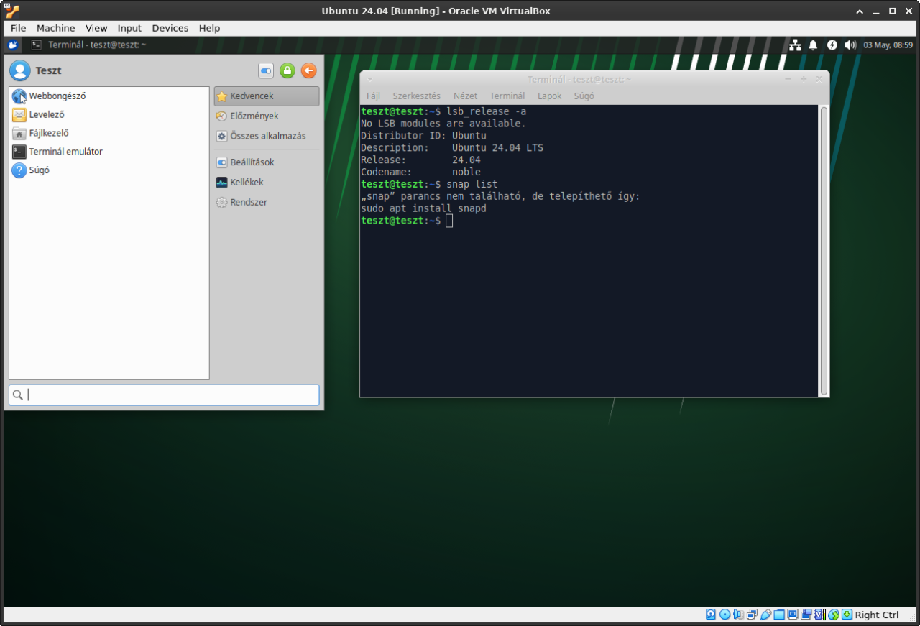Open VirtualBox Devices menu

coord(170,28)
